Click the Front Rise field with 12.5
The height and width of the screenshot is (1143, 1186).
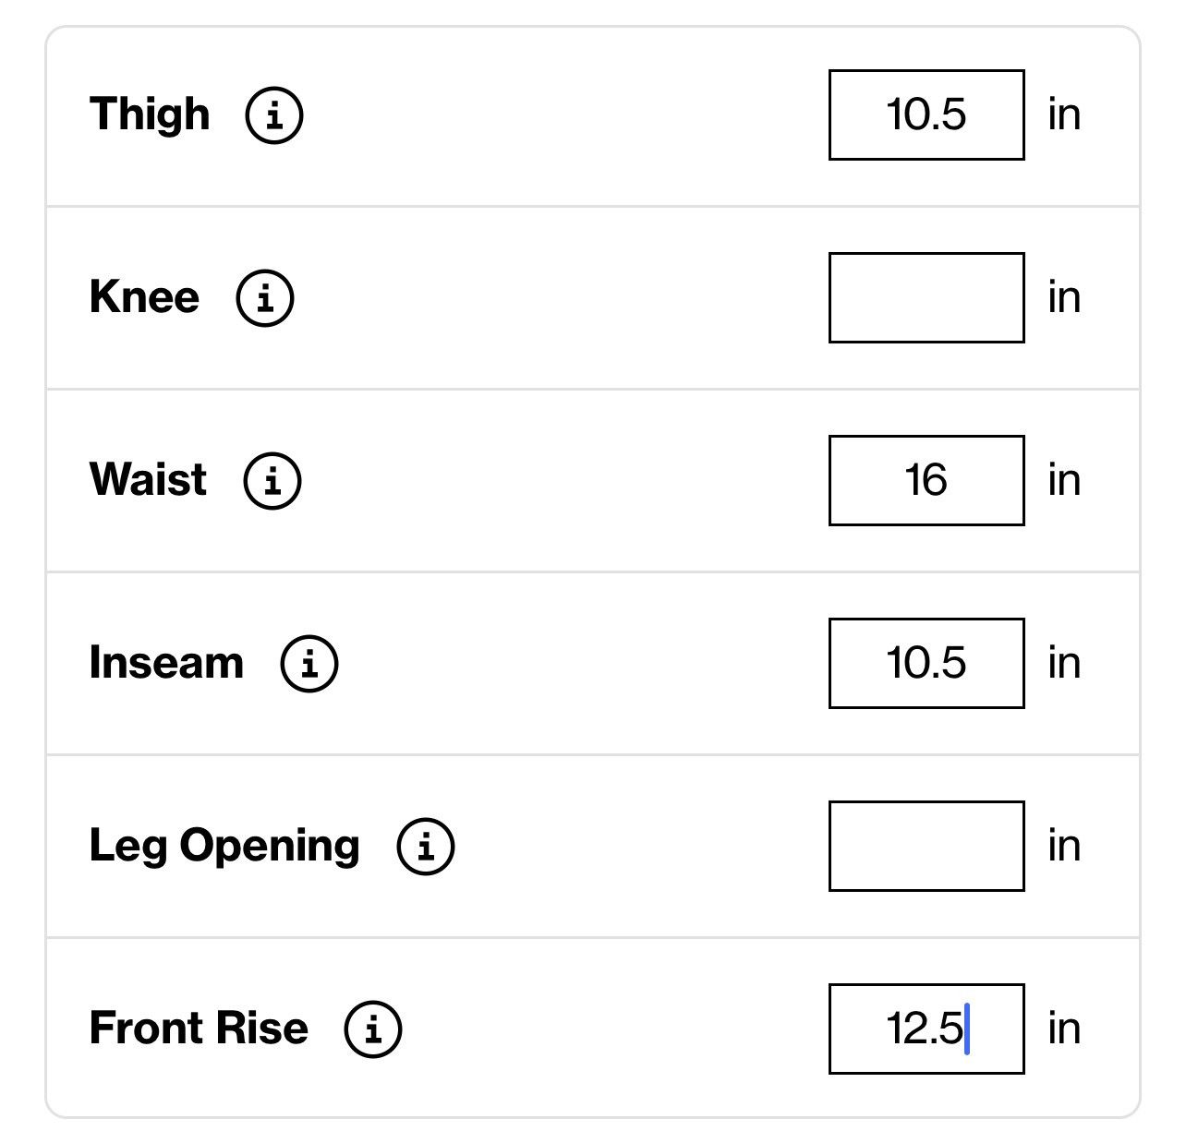click(926, 1029)
